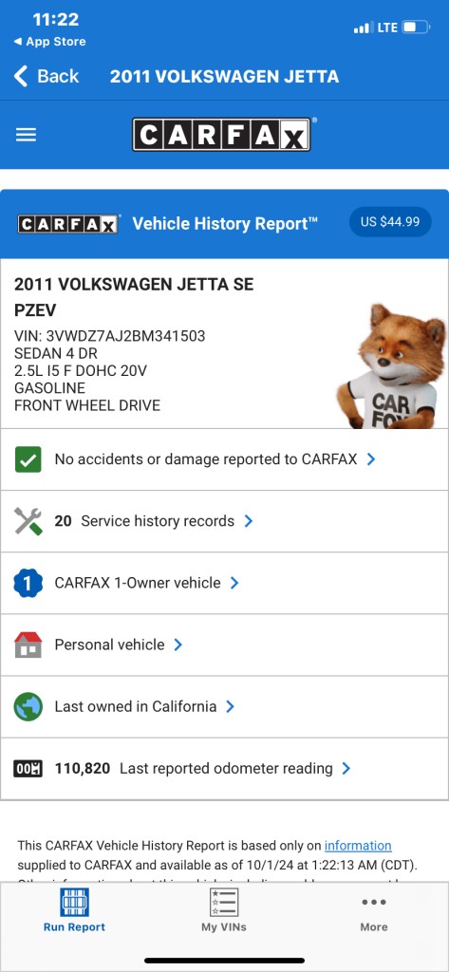The width and height of the screenshot is (449, 972).
Task: Expand Service history records chevron
Action: pyautogui.click(x=249, y=521)
